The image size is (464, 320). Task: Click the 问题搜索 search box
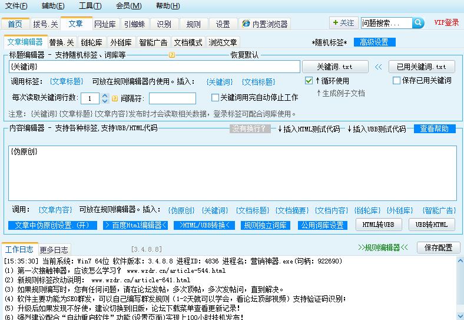tap(386, 23)
